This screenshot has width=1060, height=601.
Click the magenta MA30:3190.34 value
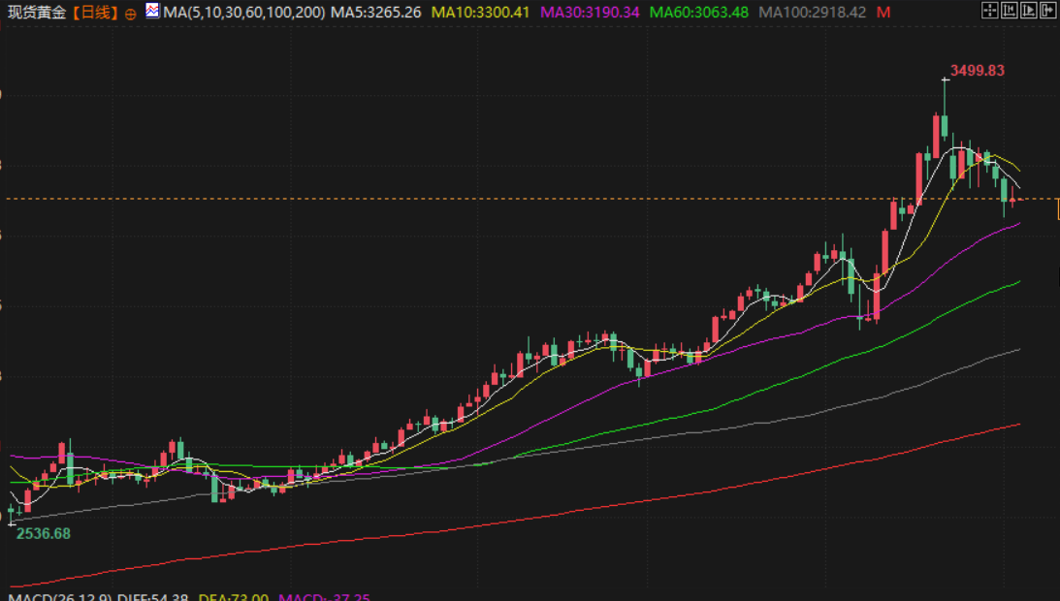590,13
